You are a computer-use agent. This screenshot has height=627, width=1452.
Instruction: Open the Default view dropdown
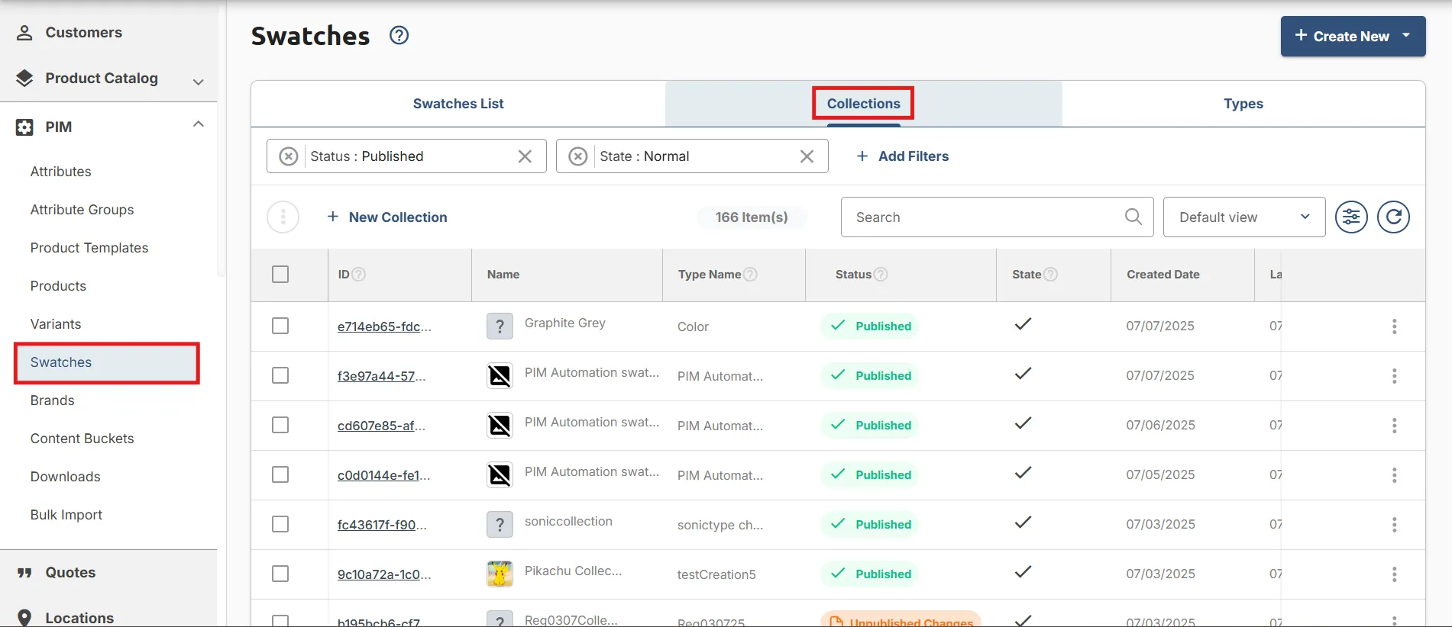click(x=1243, y=217)
